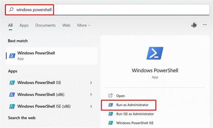Click the Open external-link icon

coord(110,95)
